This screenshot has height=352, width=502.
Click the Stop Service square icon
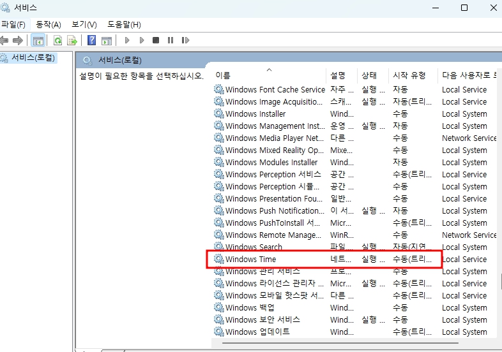(156, 40)
